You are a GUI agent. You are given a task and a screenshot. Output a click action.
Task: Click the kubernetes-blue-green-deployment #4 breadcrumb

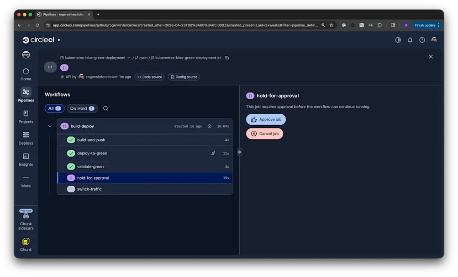(x=186, y=58)
